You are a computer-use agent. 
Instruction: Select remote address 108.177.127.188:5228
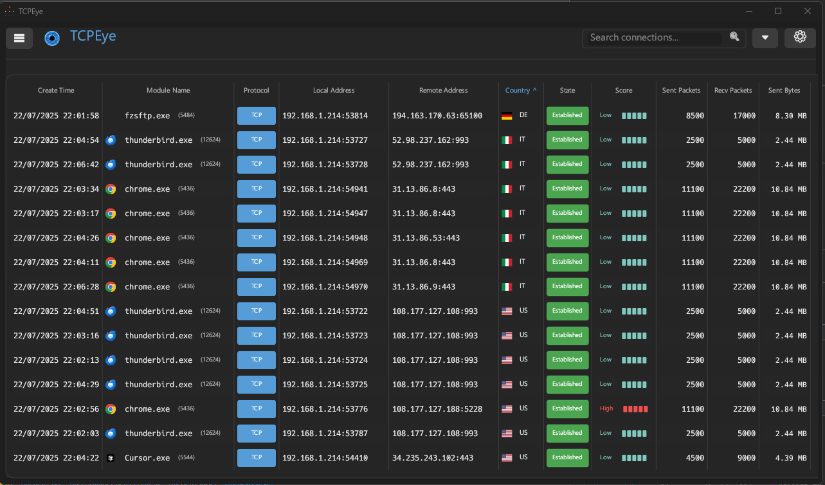437,409
